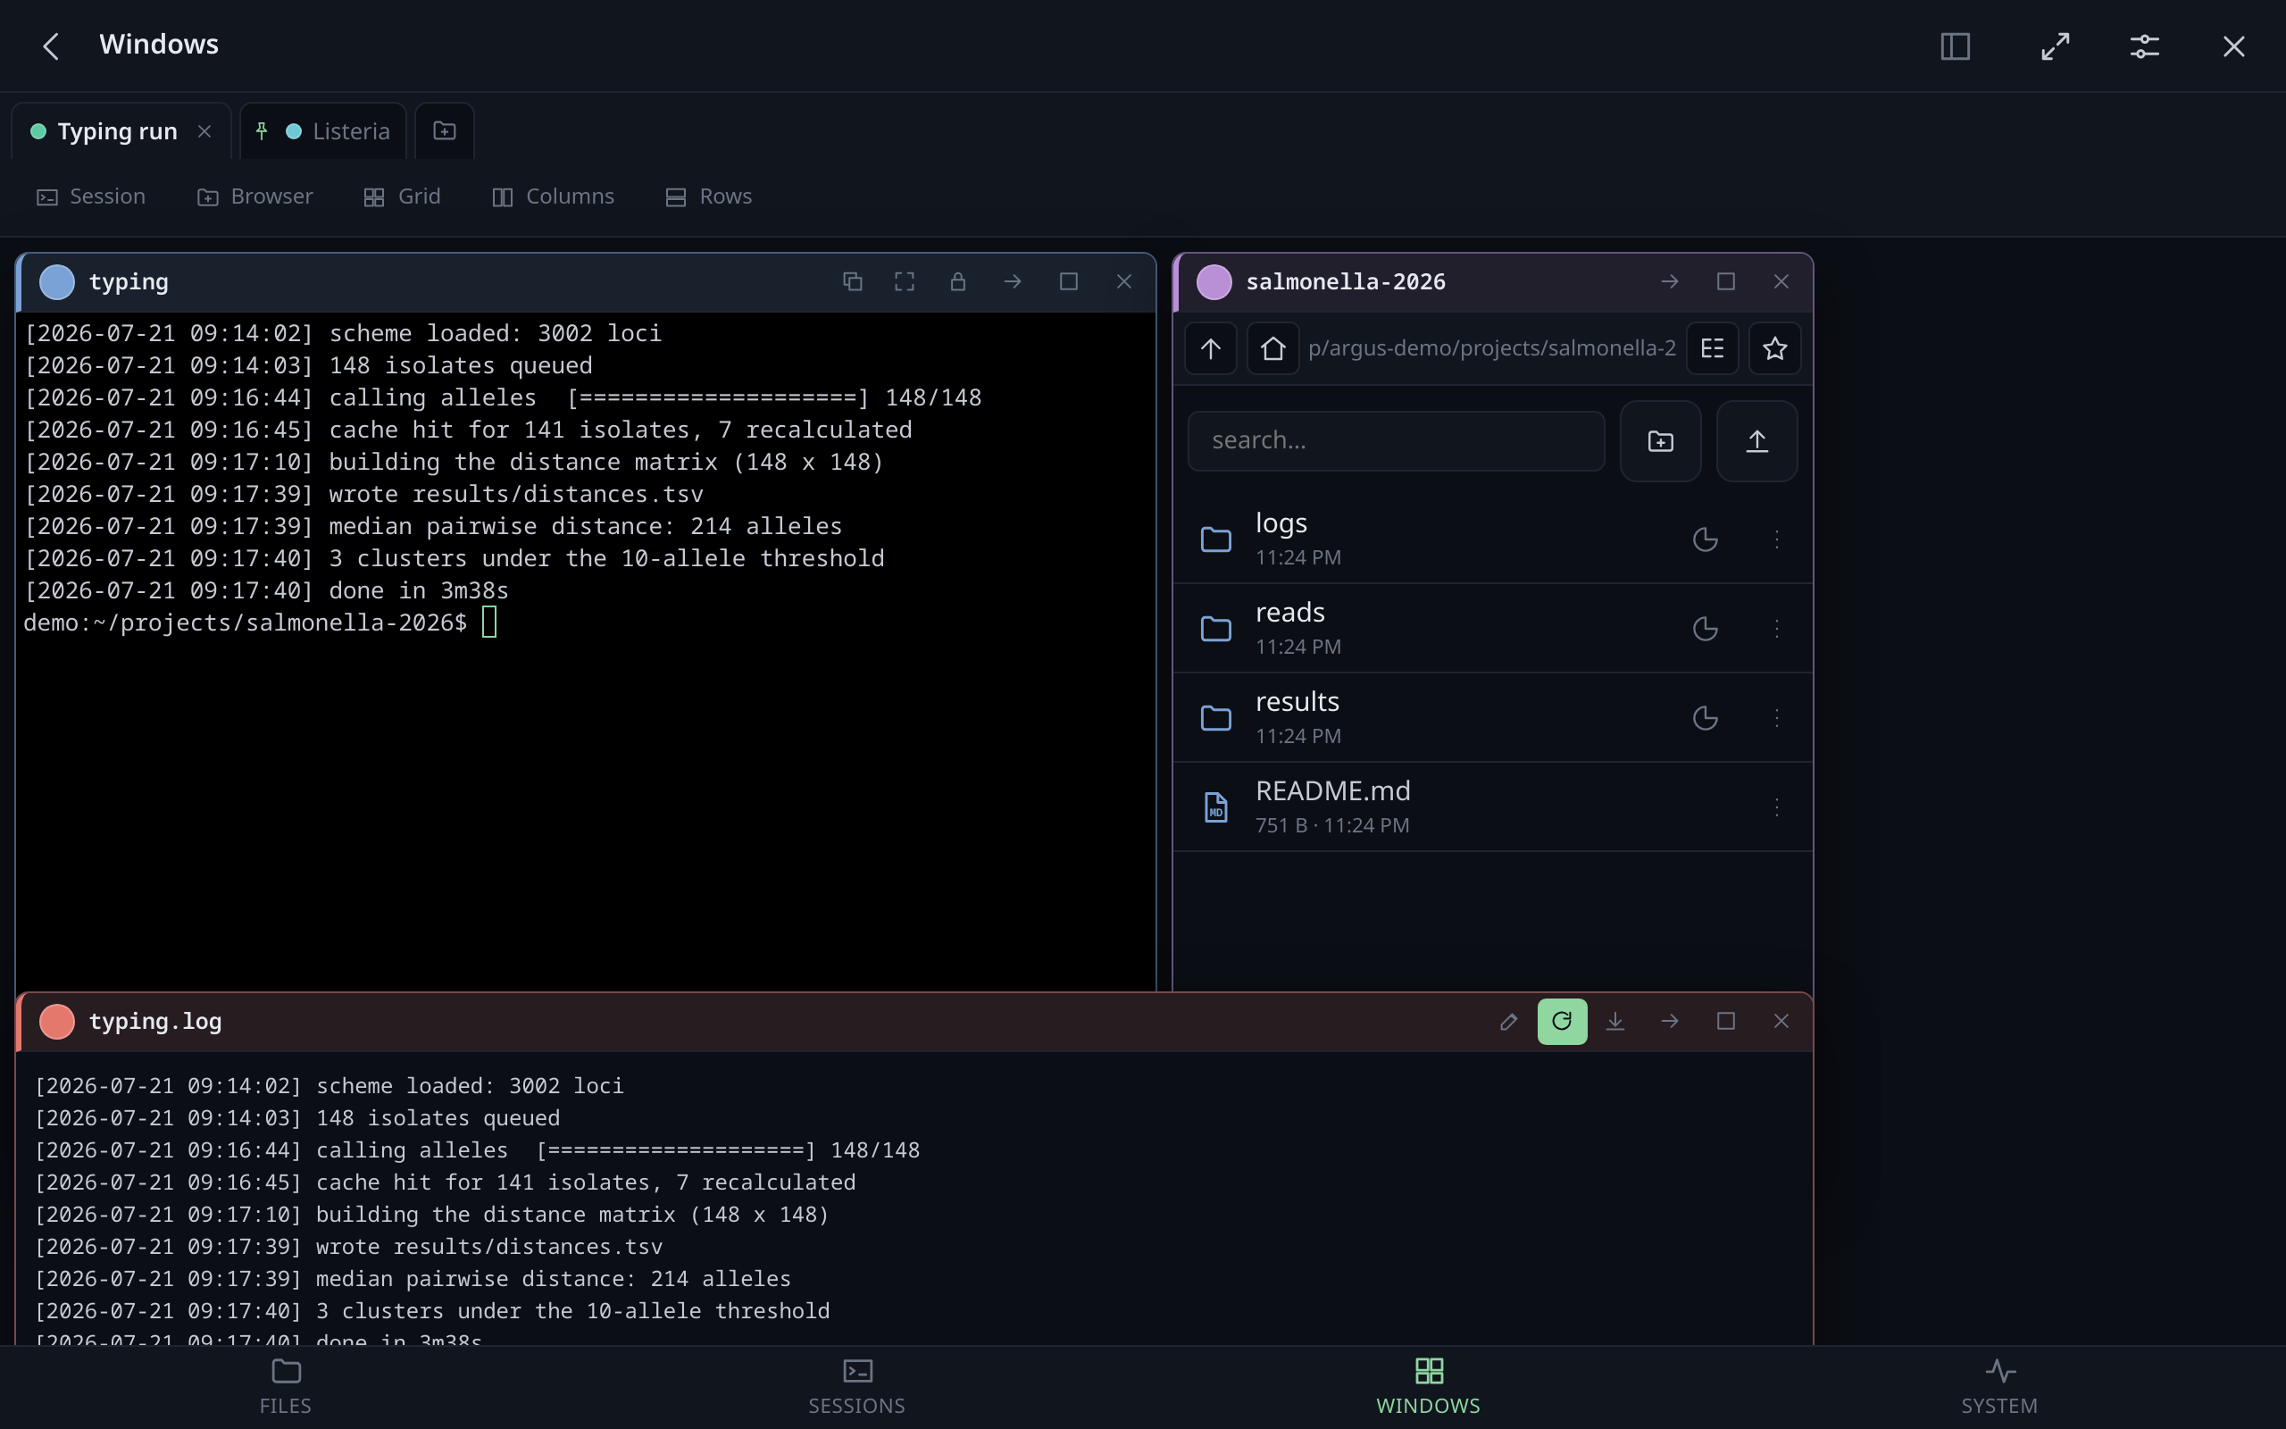Open the more options menu for logs
This screenshot has height=1429, width=2286.
tap(1777, 539)
